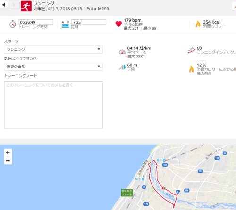Click the トレーニングノート label
Image resolution: width=236 pixels, height=210 pixels.
point(21,76)
